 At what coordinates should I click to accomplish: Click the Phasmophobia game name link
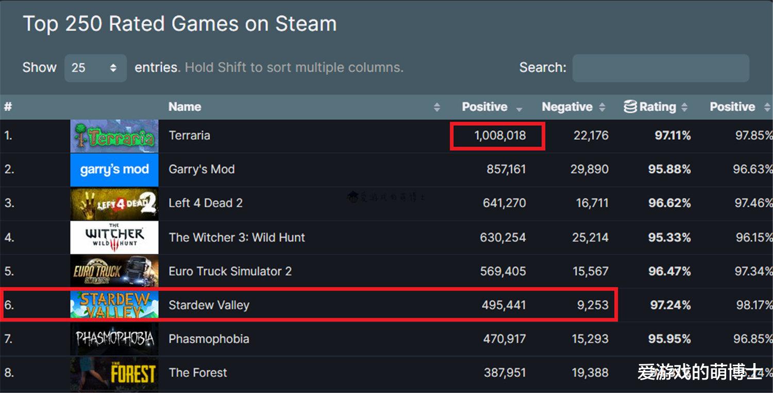[x=209, y=339]
